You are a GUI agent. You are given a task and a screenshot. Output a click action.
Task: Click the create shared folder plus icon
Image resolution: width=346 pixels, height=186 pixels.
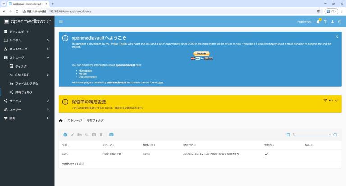click(65, 135)
